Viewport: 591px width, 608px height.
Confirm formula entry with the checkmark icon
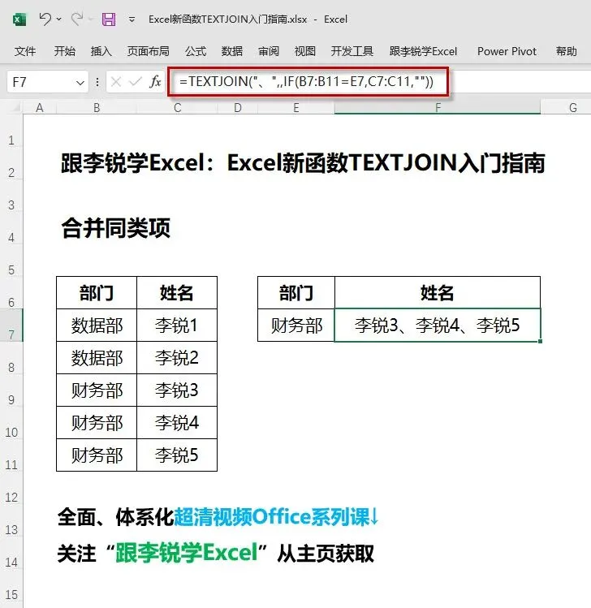[135, 82]
